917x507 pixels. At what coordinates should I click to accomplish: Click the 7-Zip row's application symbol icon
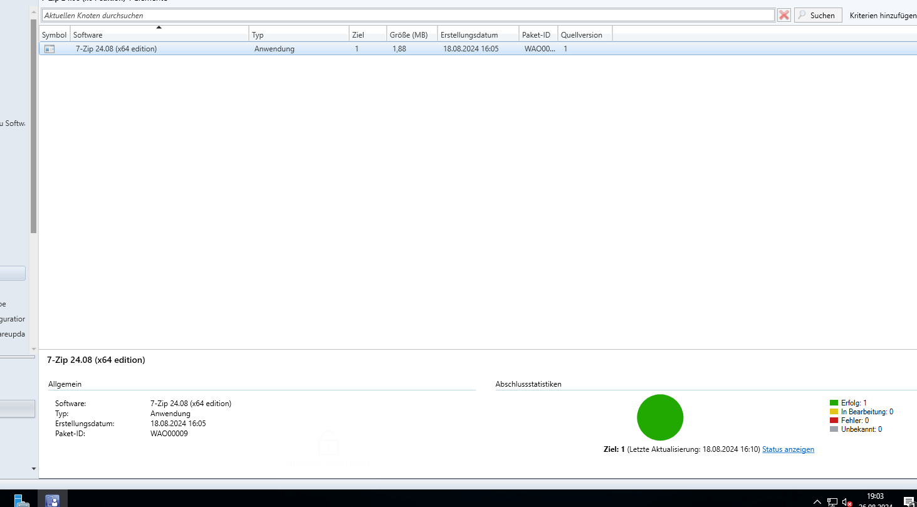point(50,49)
